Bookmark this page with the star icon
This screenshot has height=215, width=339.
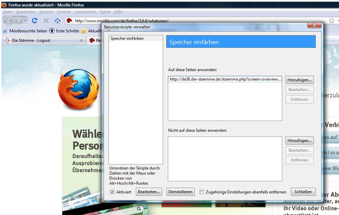point(332,21)
